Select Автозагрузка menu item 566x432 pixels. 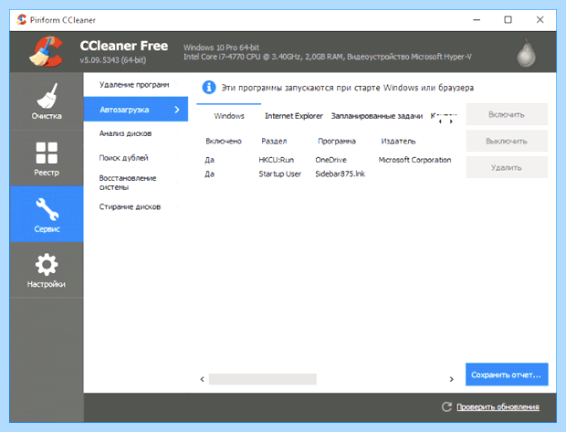pos(136,110)
